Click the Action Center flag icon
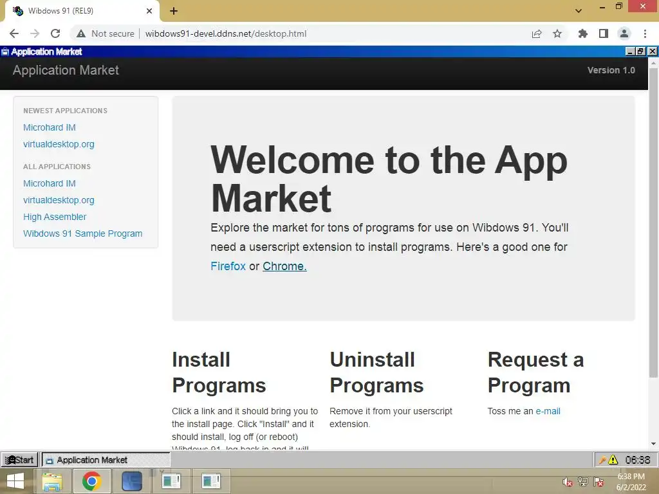Viewport: 659px width, 494px height. click(599, 482)
